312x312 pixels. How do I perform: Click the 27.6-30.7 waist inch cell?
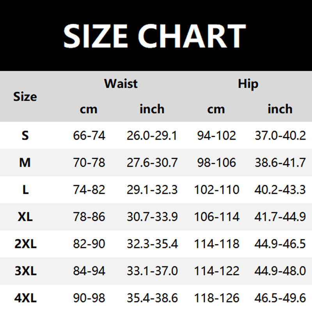point(152,163)
